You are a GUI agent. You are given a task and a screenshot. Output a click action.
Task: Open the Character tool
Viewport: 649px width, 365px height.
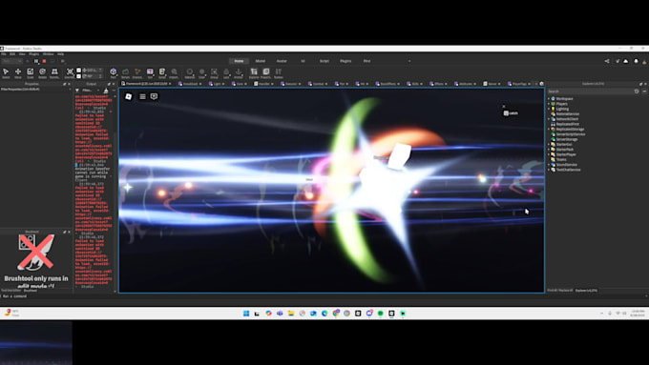[137, 73]
